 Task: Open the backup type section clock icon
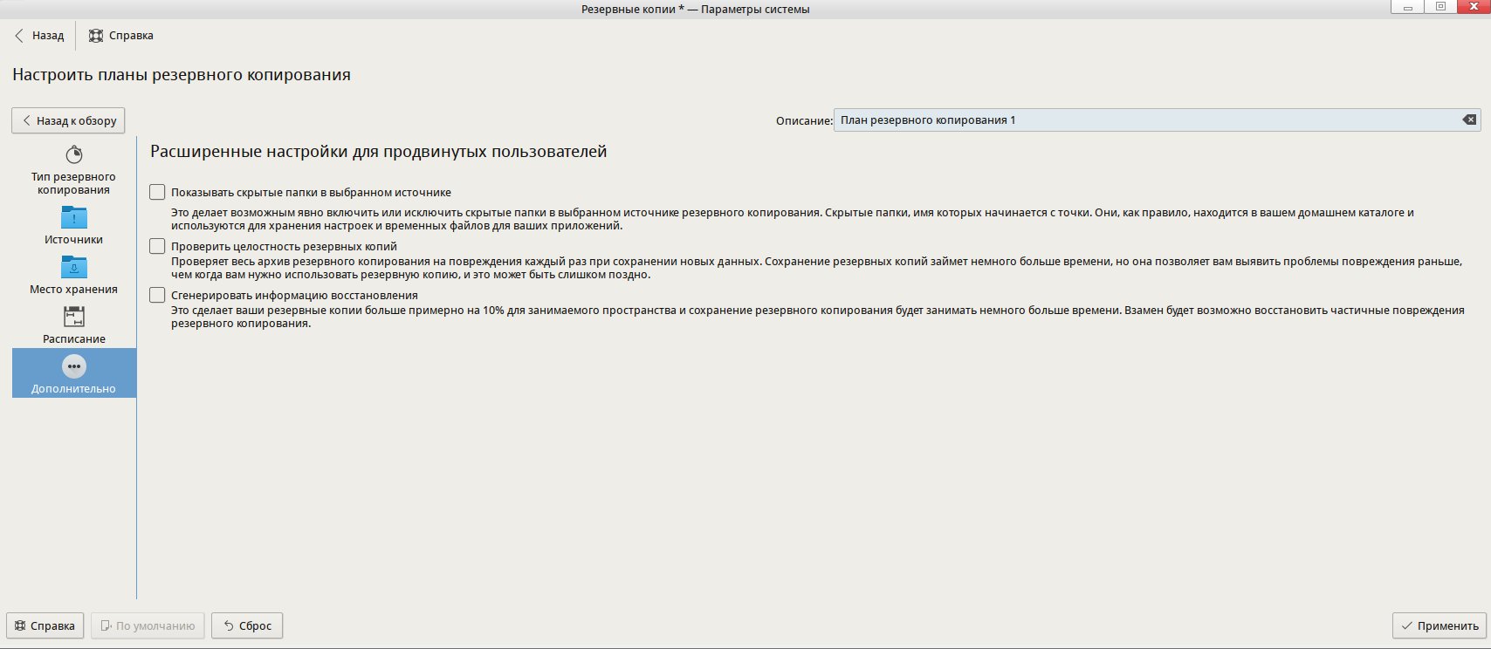(74, 154)
